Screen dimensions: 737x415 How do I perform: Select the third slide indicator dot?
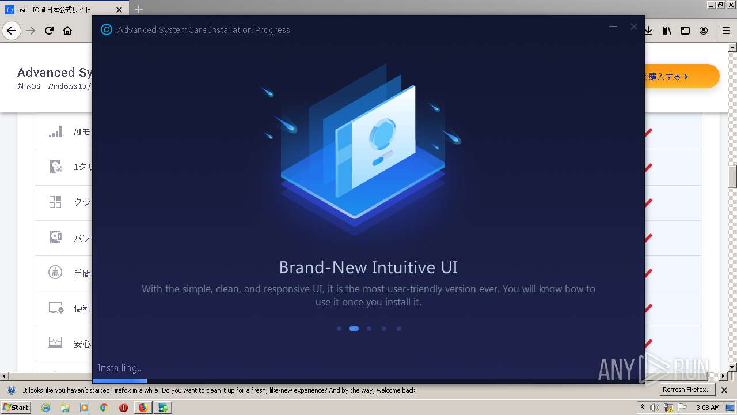pos(369,329)
